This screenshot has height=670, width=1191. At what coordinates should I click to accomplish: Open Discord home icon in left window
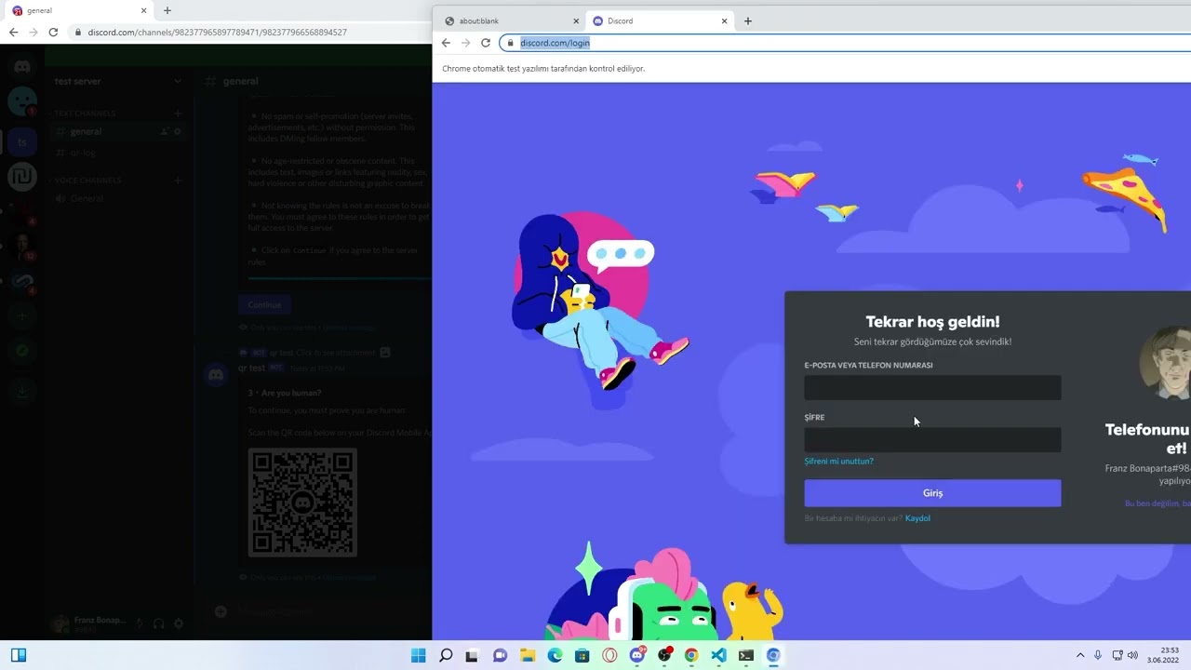tap(21, 67)
